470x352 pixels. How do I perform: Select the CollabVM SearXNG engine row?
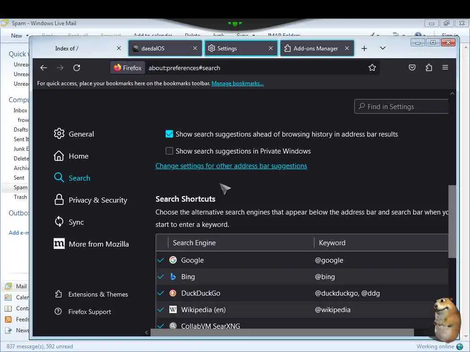(302, 324)
